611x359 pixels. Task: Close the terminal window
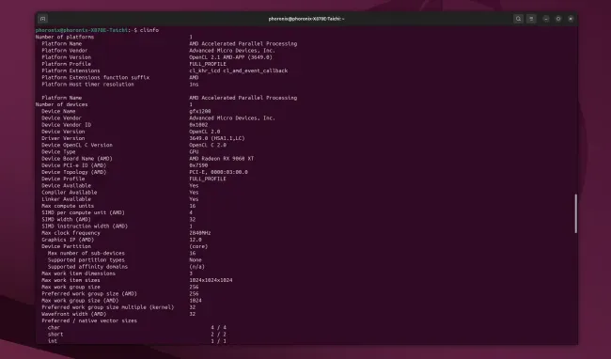tap(571, 19)
